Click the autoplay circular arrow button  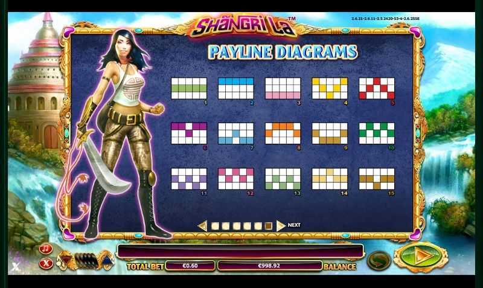click(x=379, y=261)
